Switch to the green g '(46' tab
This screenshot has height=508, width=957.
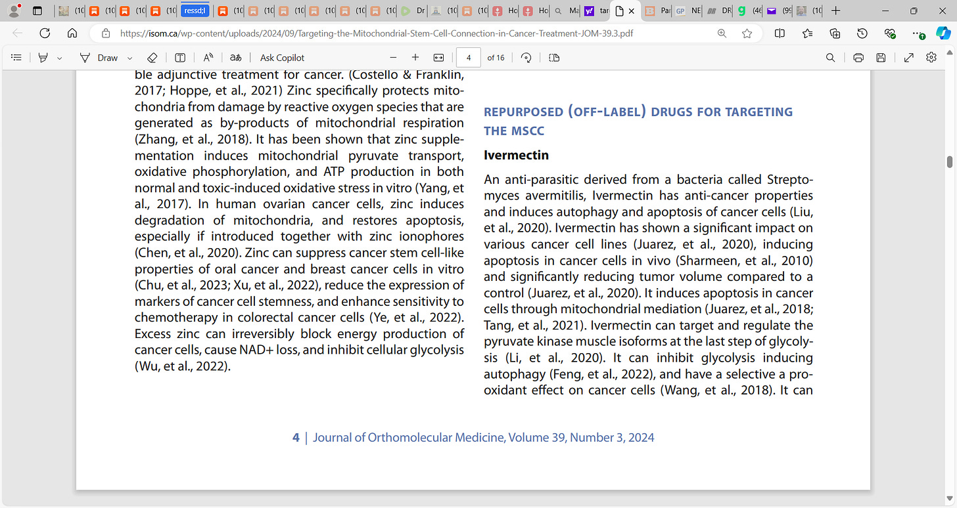[749, 11]
